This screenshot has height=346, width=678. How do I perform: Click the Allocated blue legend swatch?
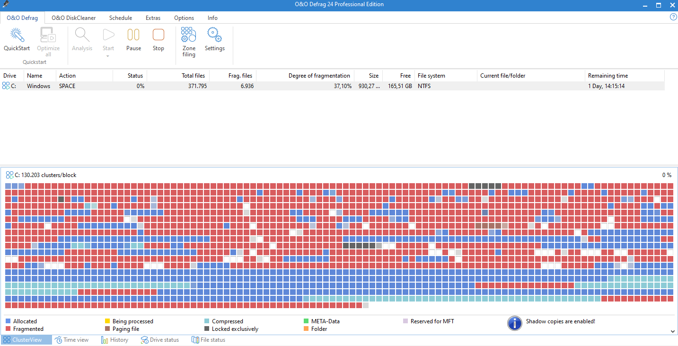[8, 321]
